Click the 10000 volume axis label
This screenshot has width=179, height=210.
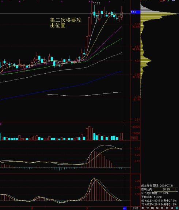tap(136, 133)
